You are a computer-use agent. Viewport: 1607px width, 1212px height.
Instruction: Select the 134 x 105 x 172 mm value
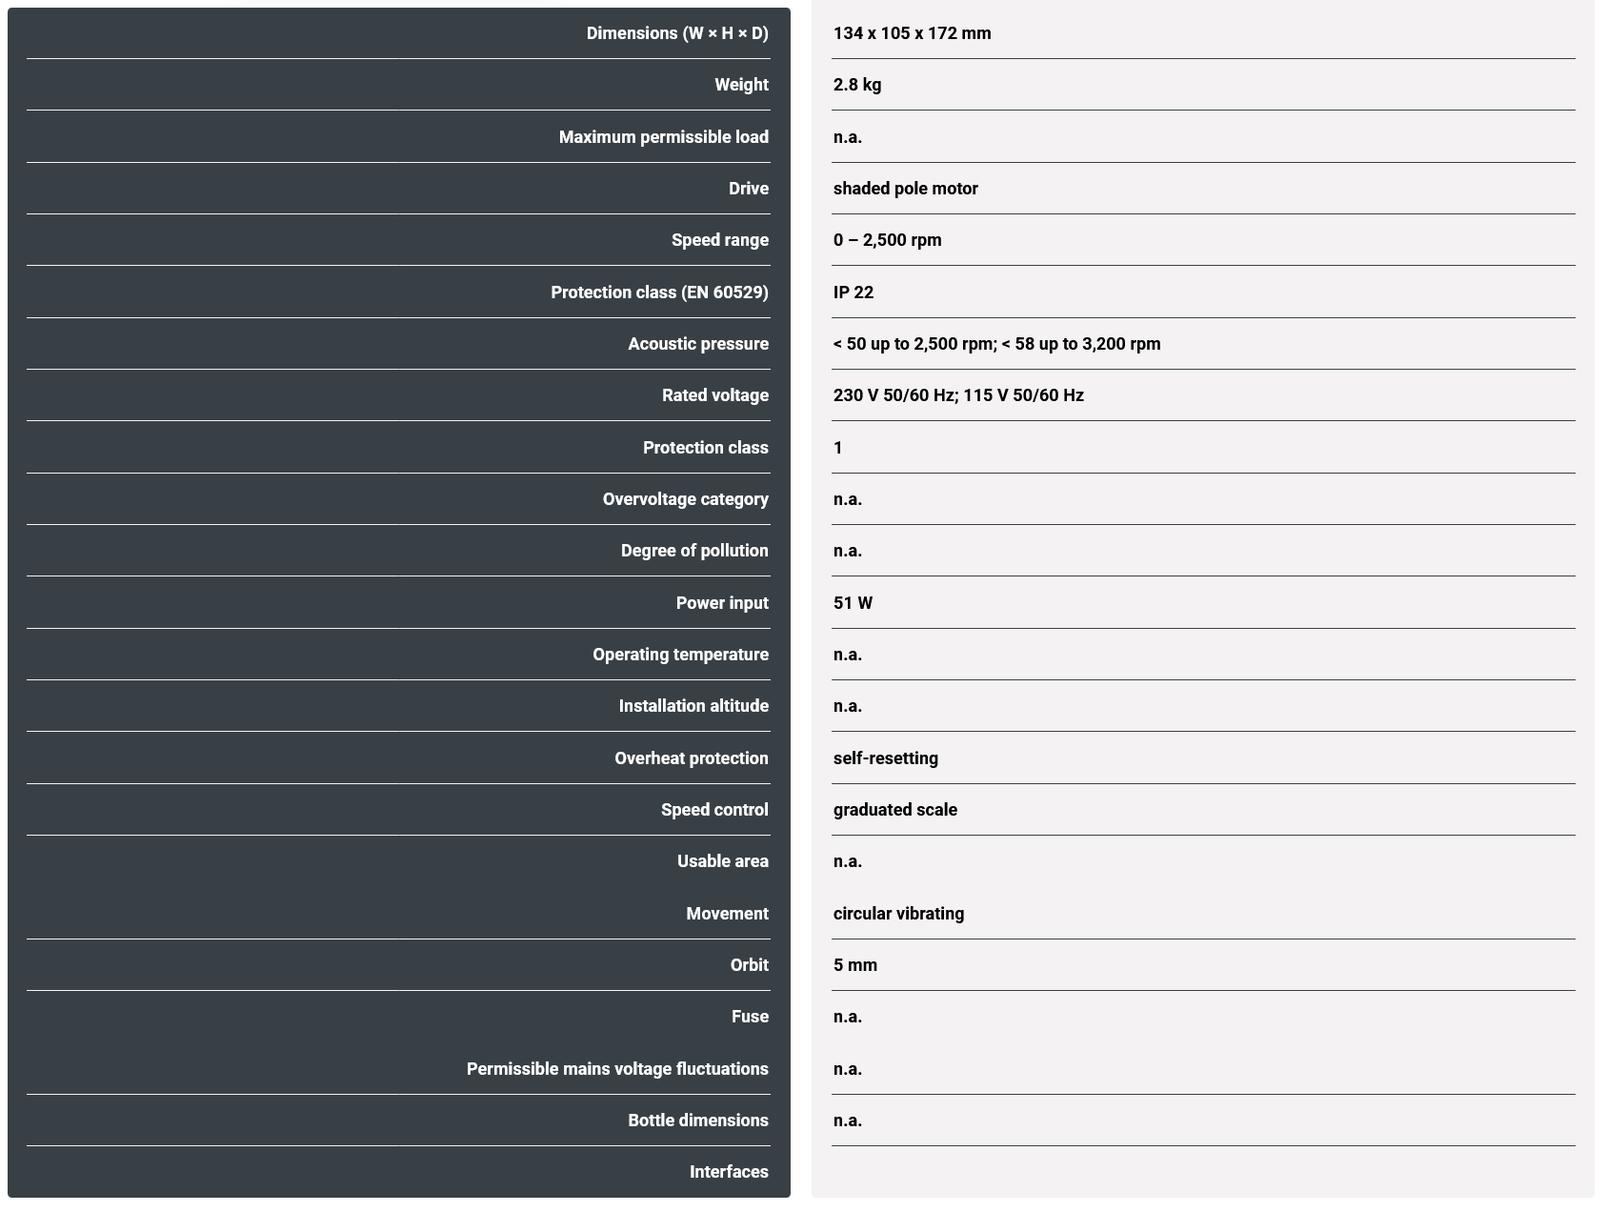[912, 33]
